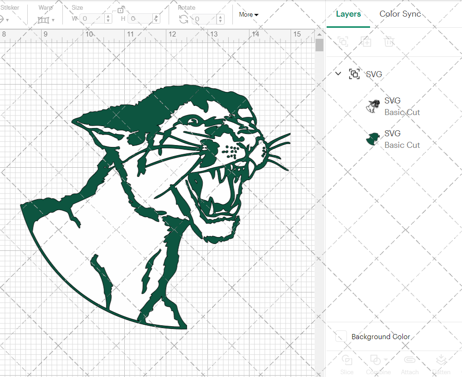462x377 pixels.
Task: Open the Background Color swatch
Action: [x=340, y=337]
